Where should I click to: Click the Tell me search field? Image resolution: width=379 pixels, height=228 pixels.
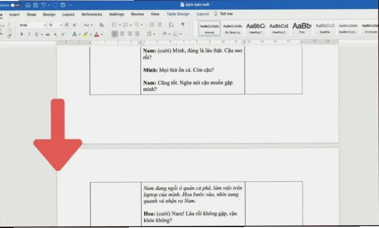[x=226, y=14]
